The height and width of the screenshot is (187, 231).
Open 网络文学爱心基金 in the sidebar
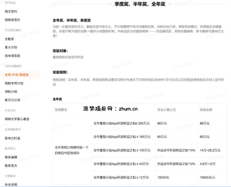coord(17,119)
